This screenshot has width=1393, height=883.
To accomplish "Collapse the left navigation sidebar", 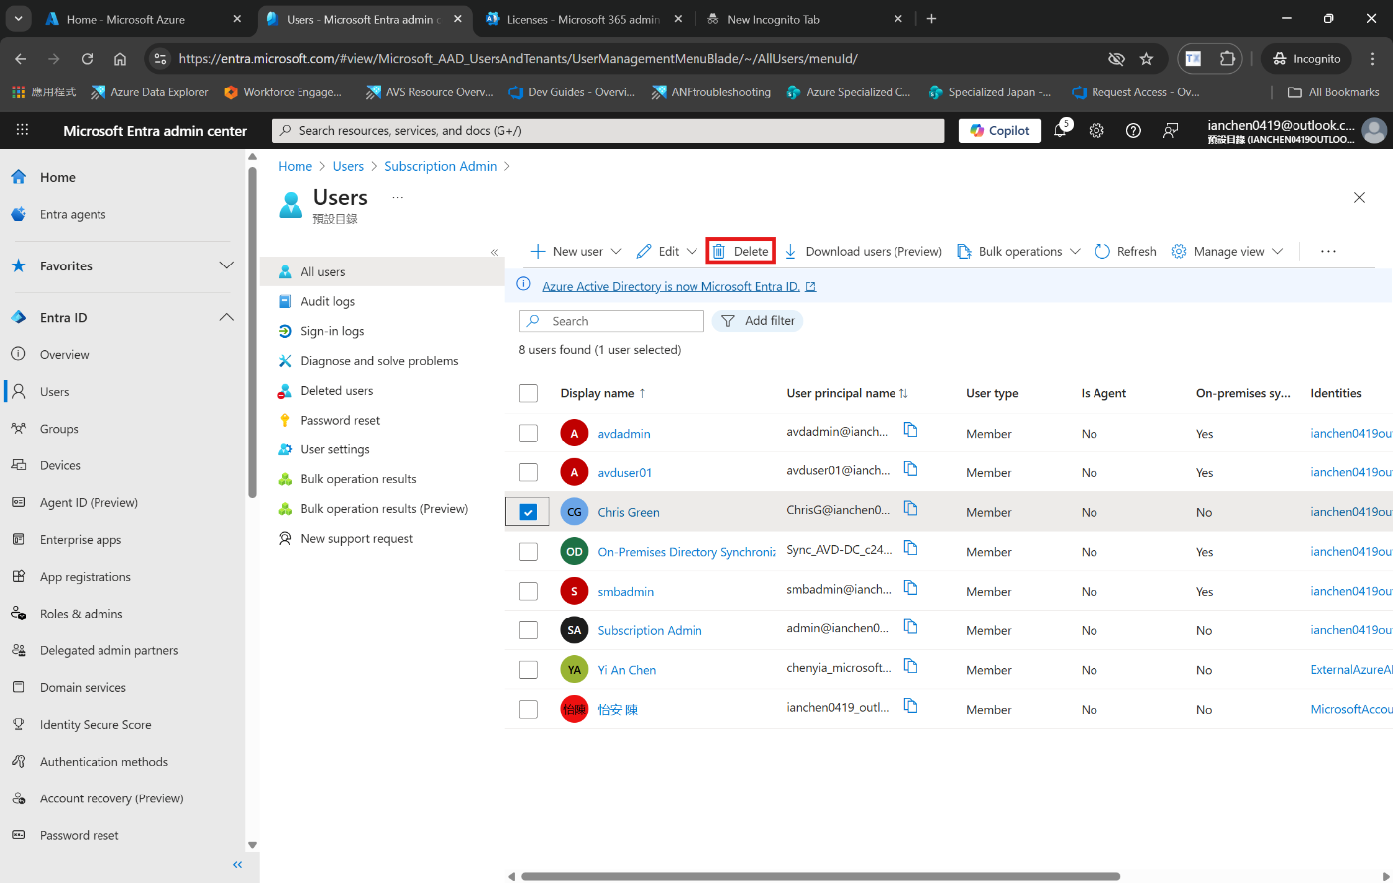I will pos(237,865).
